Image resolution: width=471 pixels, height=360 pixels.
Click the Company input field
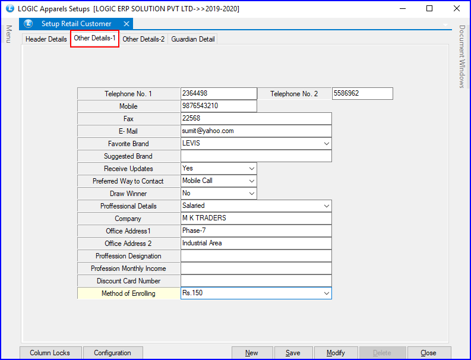256,219
